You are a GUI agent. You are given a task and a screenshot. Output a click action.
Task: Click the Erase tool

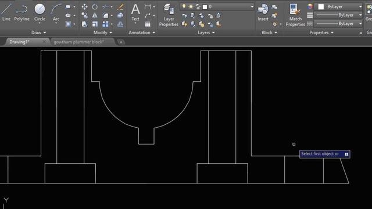click(x=120, y=7)
